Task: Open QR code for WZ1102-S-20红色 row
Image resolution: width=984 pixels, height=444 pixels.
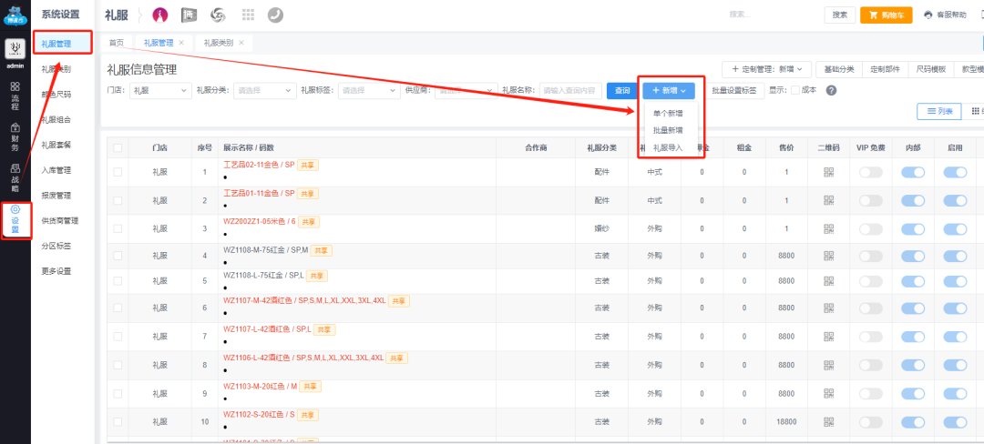Action: (829, 422)
